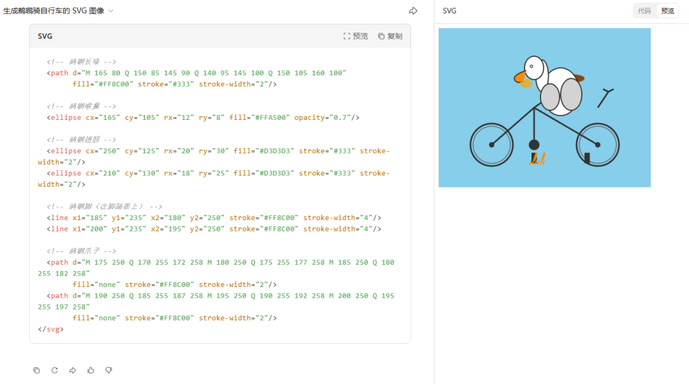Click the ellipse code line starting cx="250"
This screenshot has height=384, width=689.
(214, 156)
